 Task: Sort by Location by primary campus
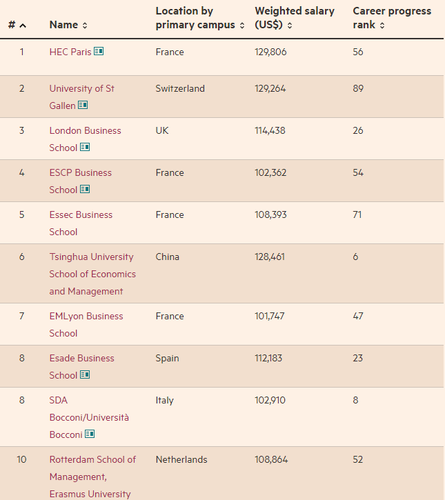point(200,19)
